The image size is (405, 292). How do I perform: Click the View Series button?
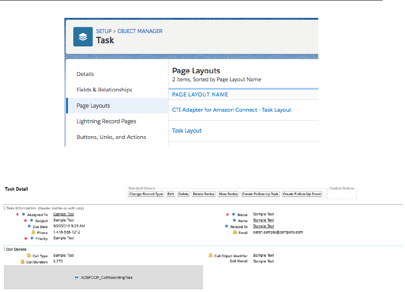point(228,194)
